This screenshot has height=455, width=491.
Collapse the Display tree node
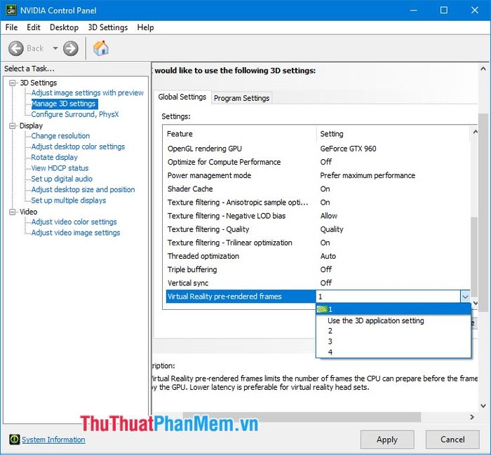tap(13, 125)
